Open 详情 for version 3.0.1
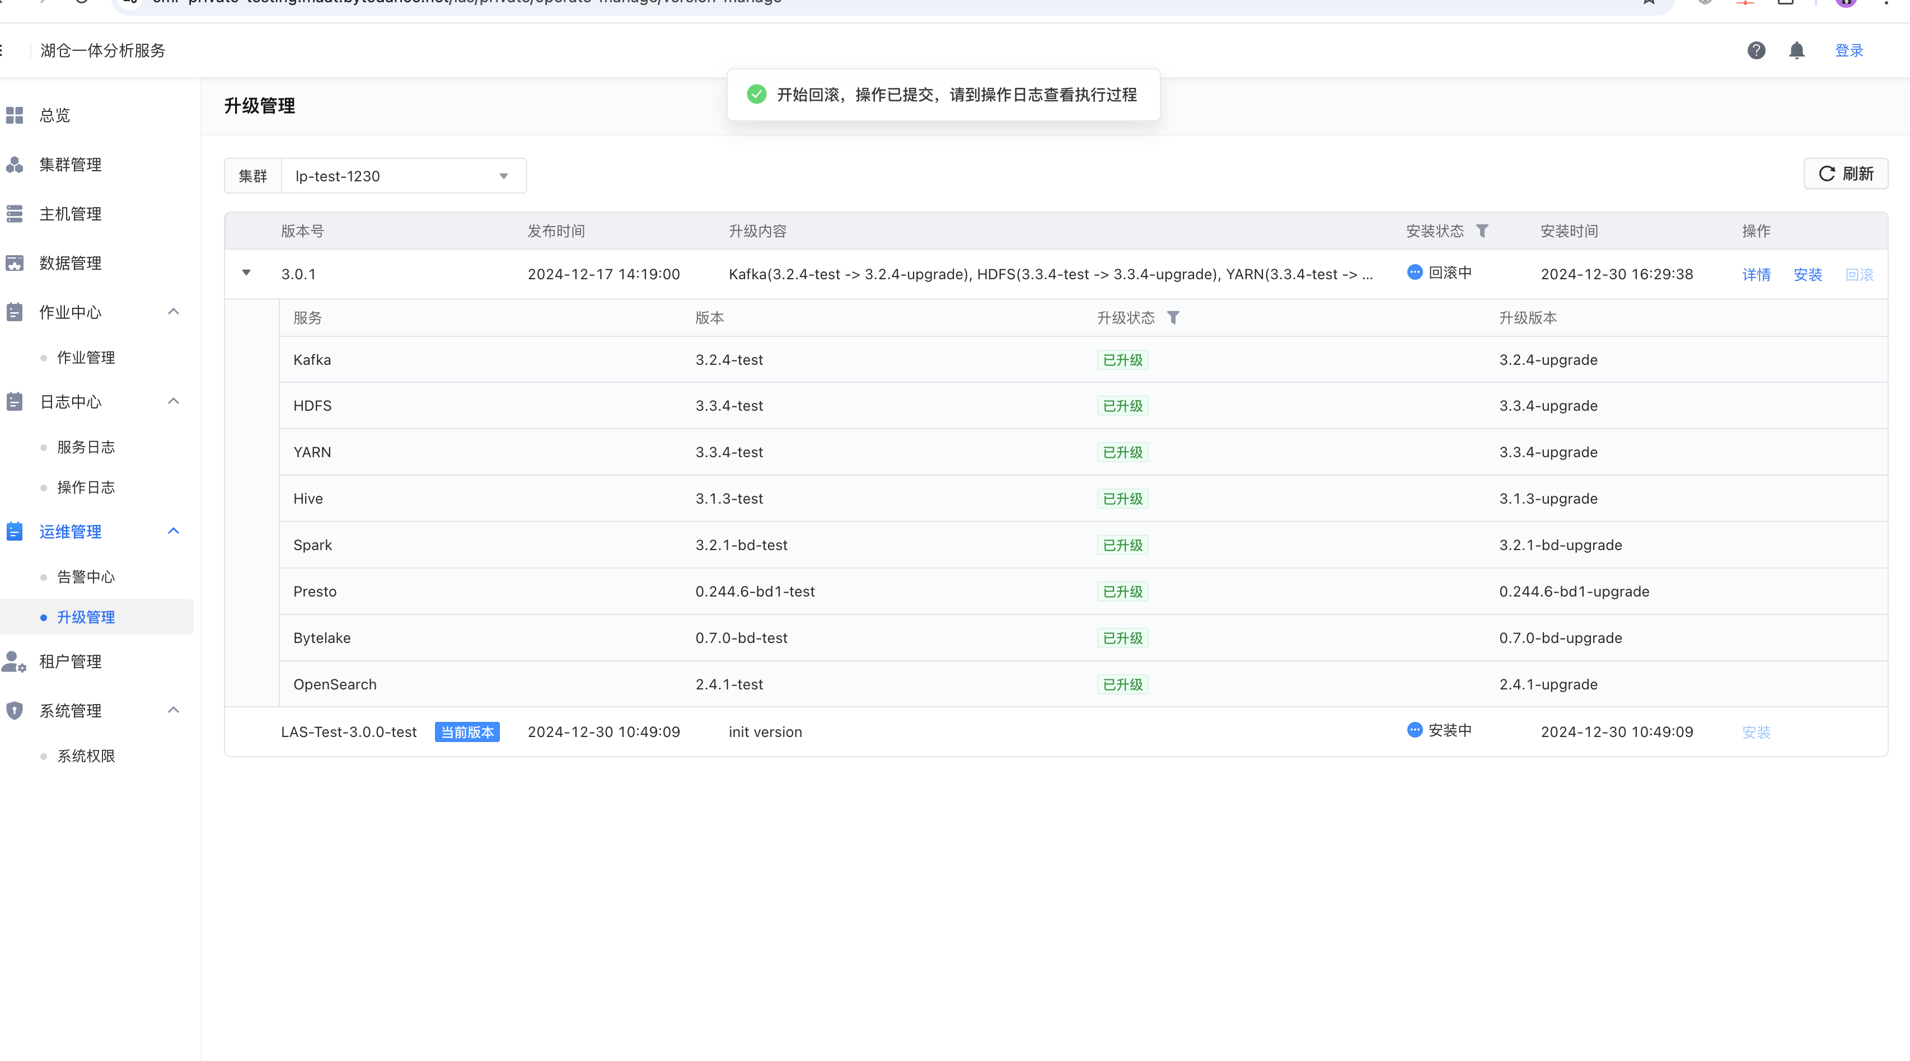This screenshot has height=1061, width=1910. (x=1755, y=274)
